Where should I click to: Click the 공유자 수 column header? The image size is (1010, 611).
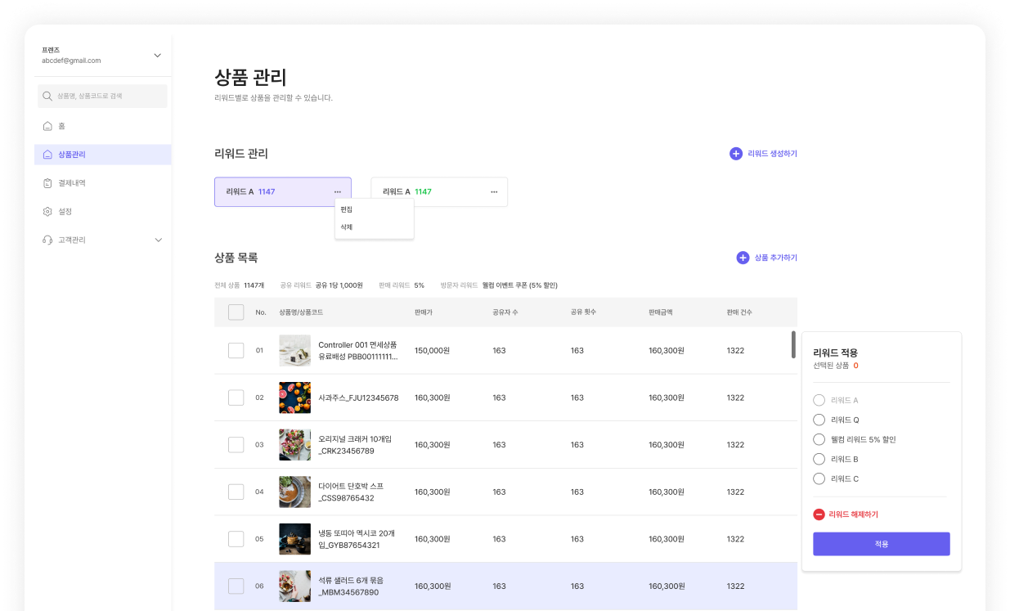(x=505, y=312)
